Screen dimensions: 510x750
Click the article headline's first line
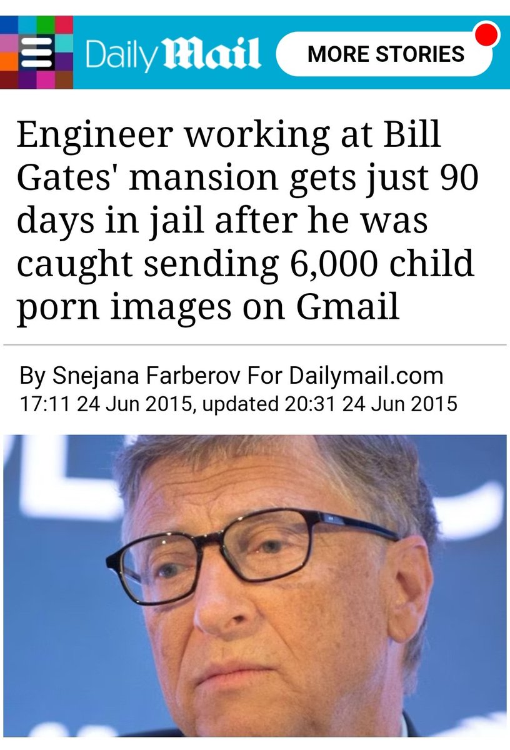229,136
